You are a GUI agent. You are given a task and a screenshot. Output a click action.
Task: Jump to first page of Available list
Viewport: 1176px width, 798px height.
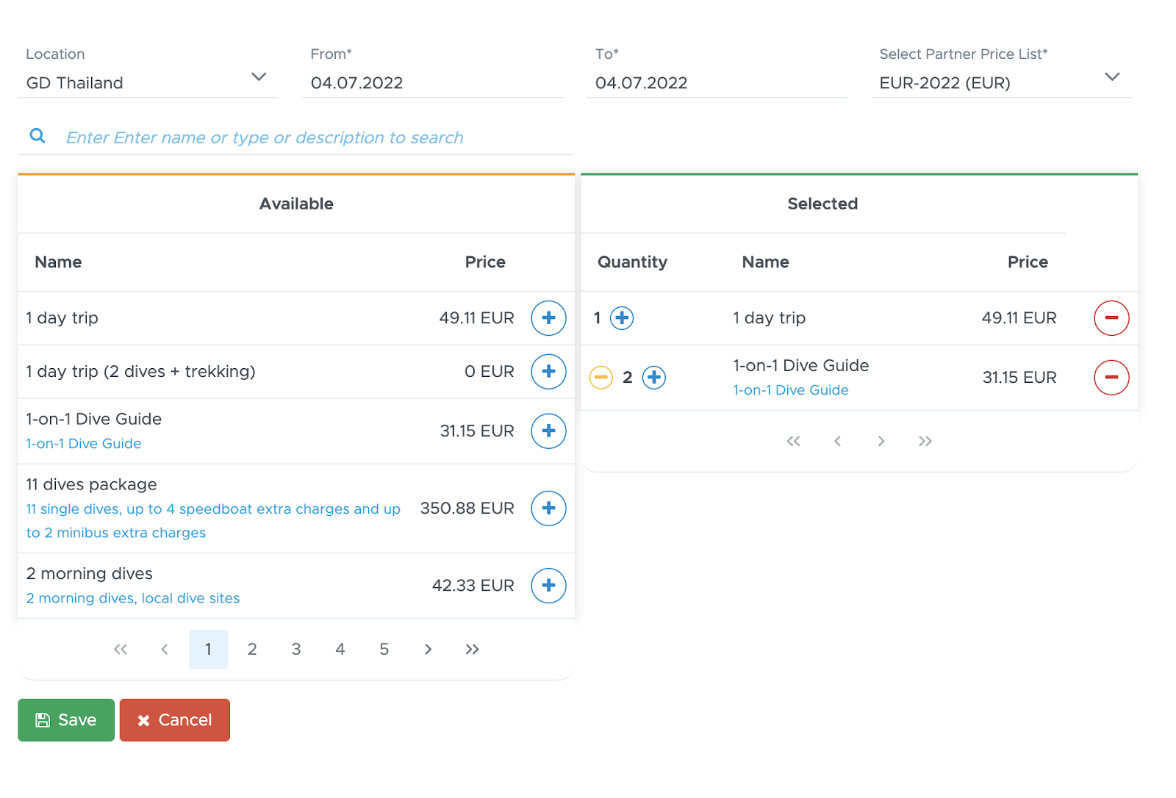coord(121,650)
